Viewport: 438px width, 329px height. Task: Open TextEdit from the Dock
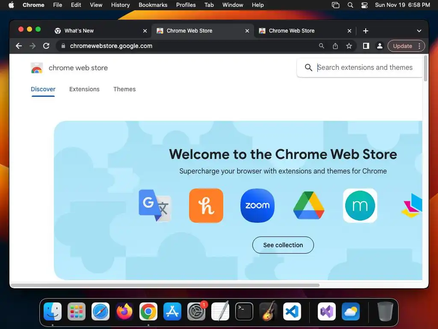(220, 311)
